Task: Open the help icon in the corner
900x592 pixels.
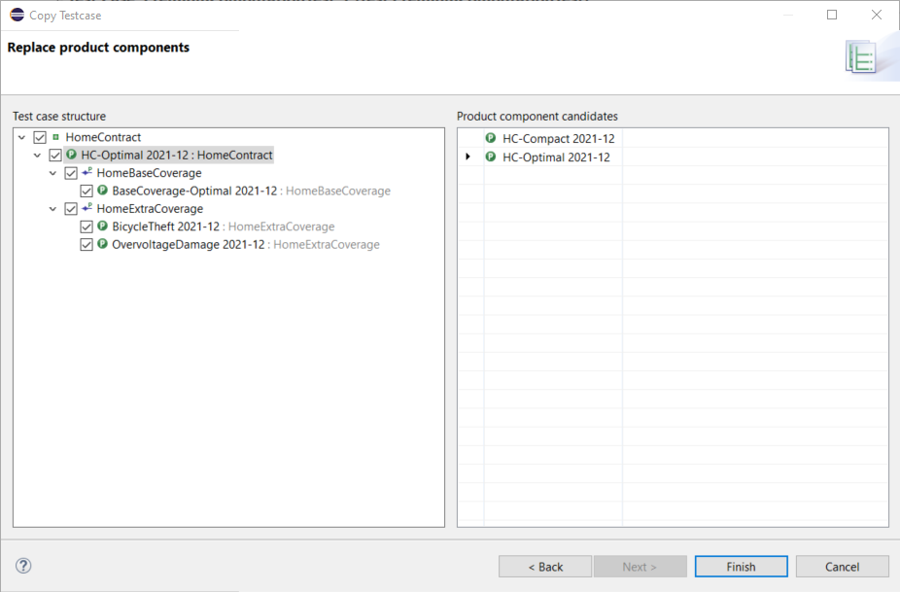Action: pos(21,565)
